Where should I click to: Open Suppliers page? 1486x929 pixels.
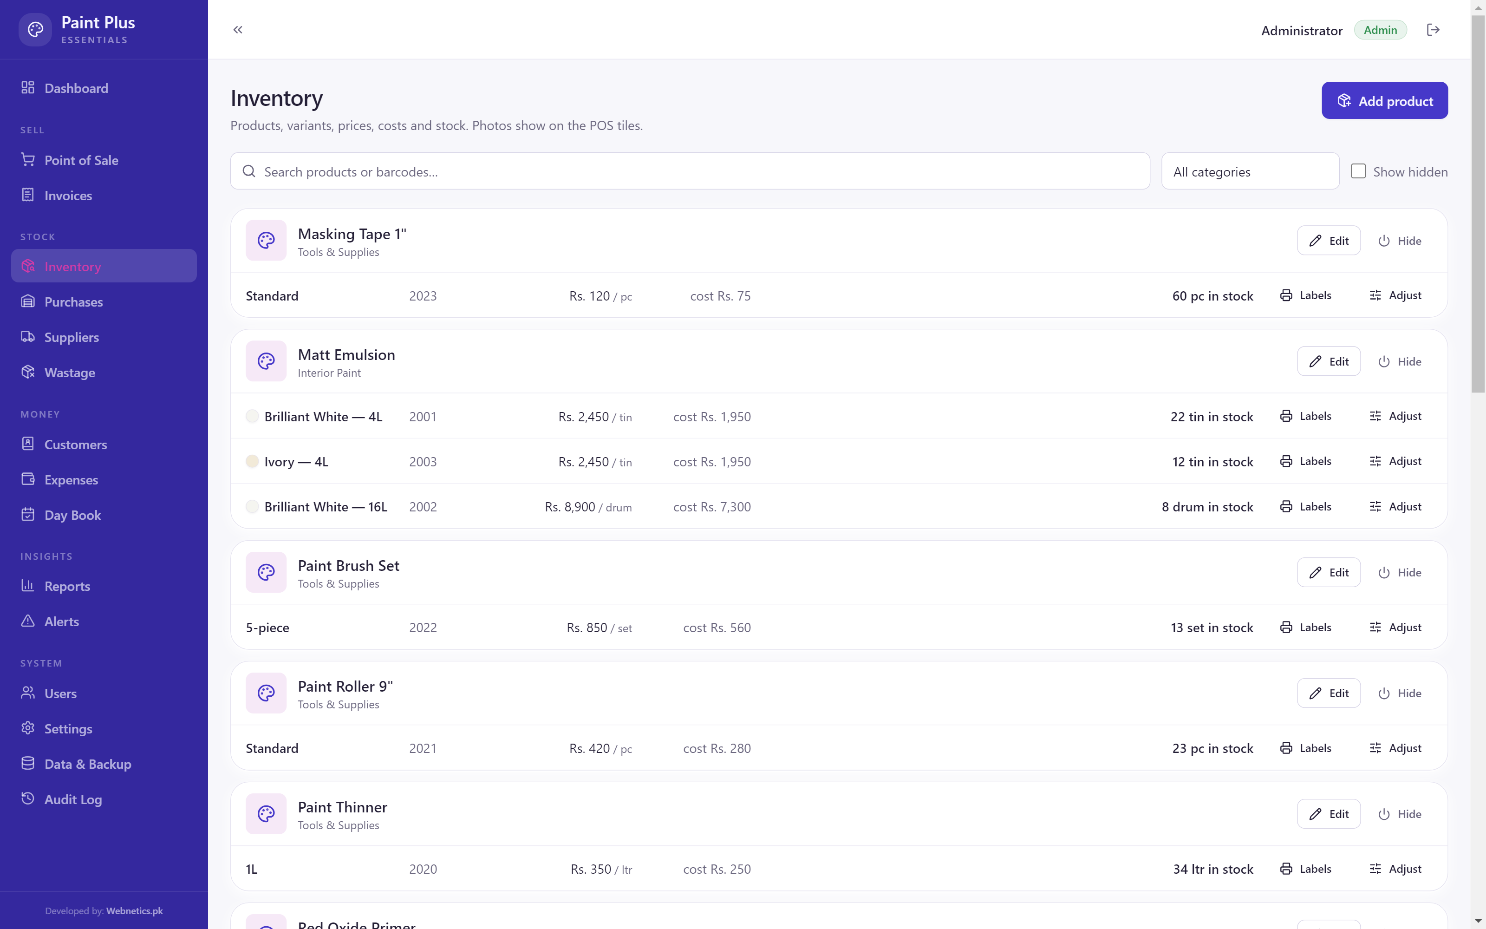[x=104, y=337]
